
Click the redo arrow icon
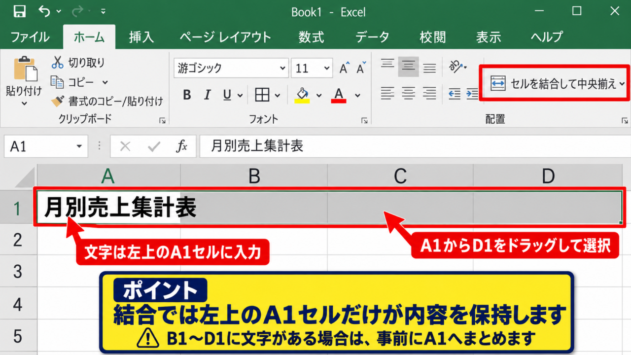78,11
